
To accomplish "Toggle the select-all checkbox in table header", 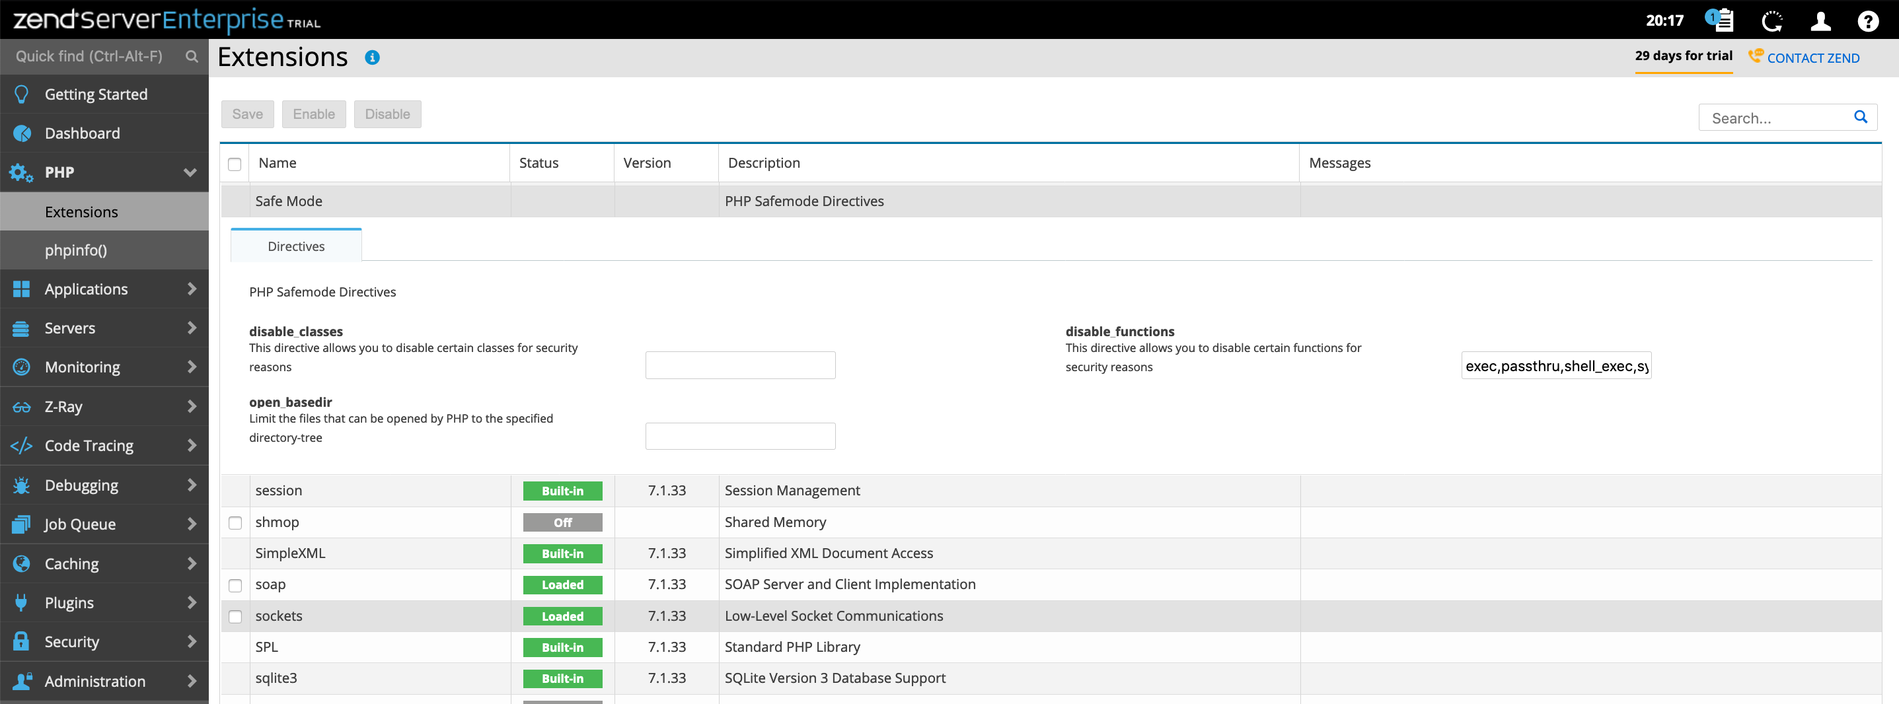I will click(235, 164).
